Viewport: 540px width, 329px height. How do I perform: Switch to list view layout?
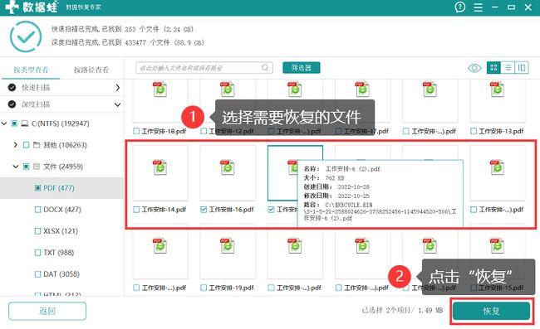[x=508, y=68]
